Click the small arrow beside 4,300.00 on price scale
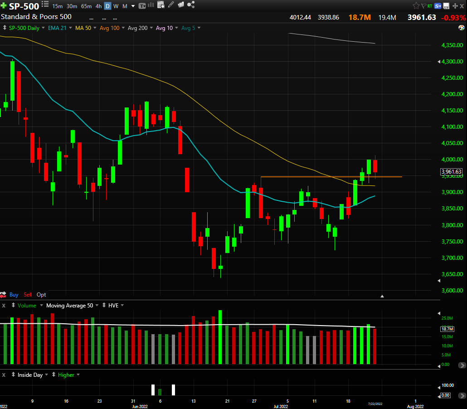This screenshot has width=467, height=409. [x=439, y=62]
